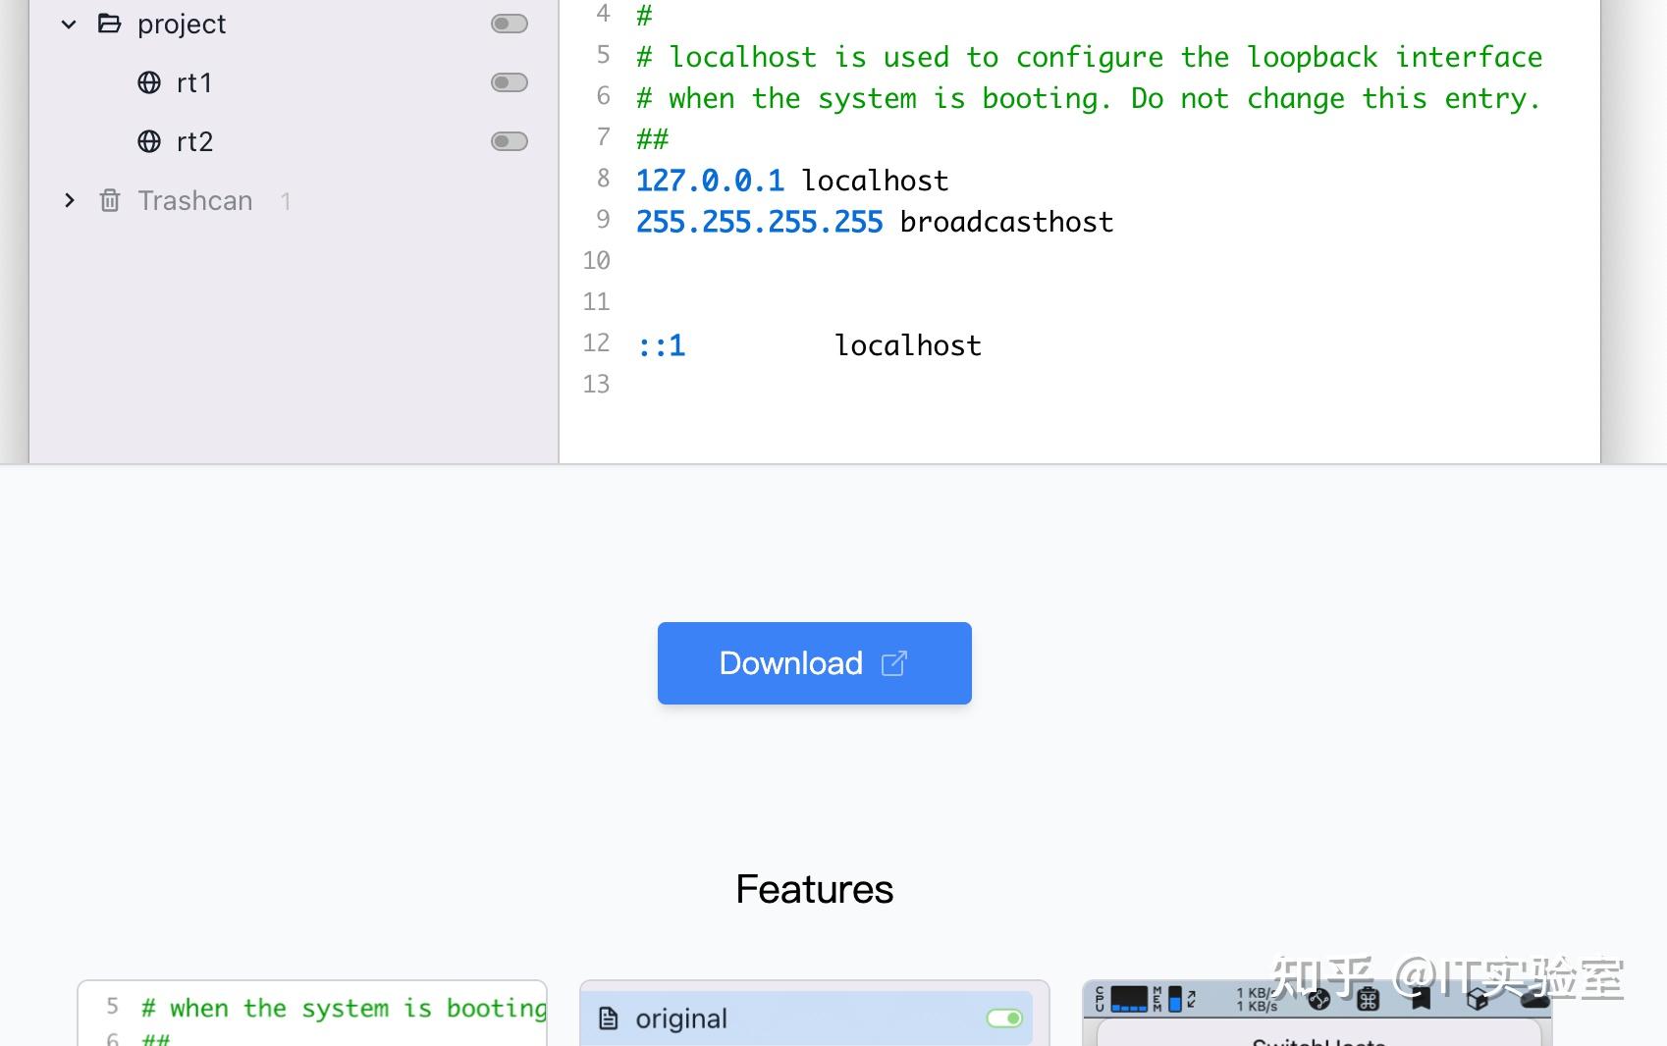Viewport: 1667px width, 1046px height.
Task: Enable the project hosts toggle
Action: click(x=509, y=23)
